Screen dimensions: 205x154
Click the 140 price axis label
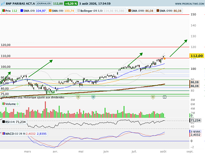(194, 25)
